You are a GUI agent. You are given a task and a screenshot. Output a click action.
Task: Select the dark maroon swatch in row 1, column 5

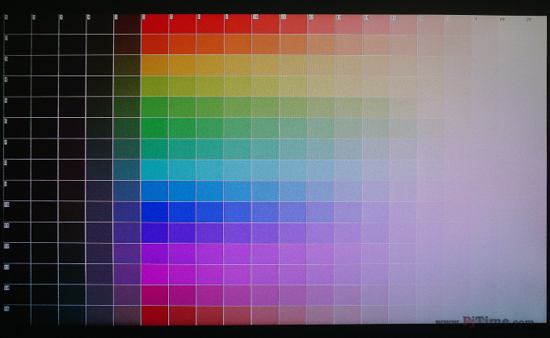(127, 24)
